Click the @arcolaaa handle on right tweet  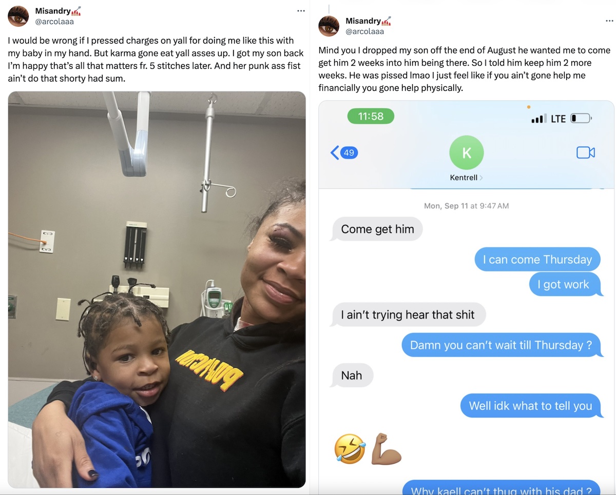coord(364,31)
